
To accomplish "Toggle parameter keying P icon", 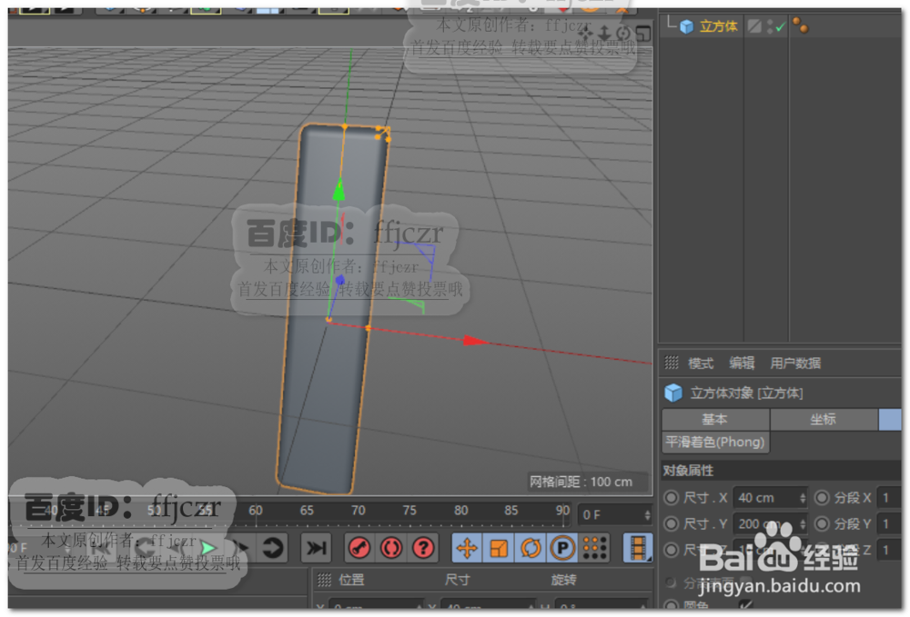I will 562,547.
